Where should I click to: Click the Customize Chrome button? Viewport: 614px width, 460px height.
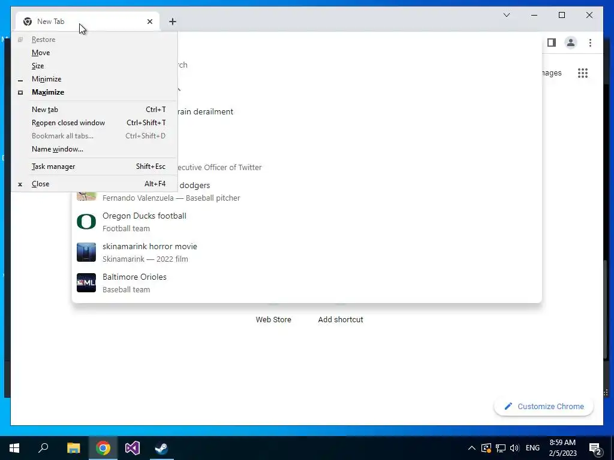pos(544,407)
